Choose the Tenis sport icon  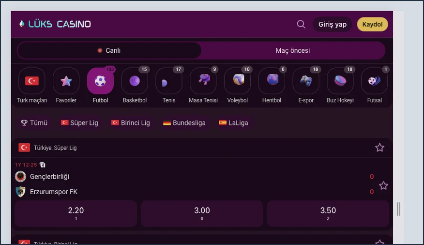[x=169, y=81]
